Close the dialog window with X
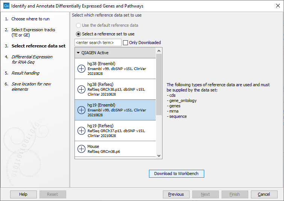This screenshot has width=284, height=201. pyautogui.click(x=278, y=6)
